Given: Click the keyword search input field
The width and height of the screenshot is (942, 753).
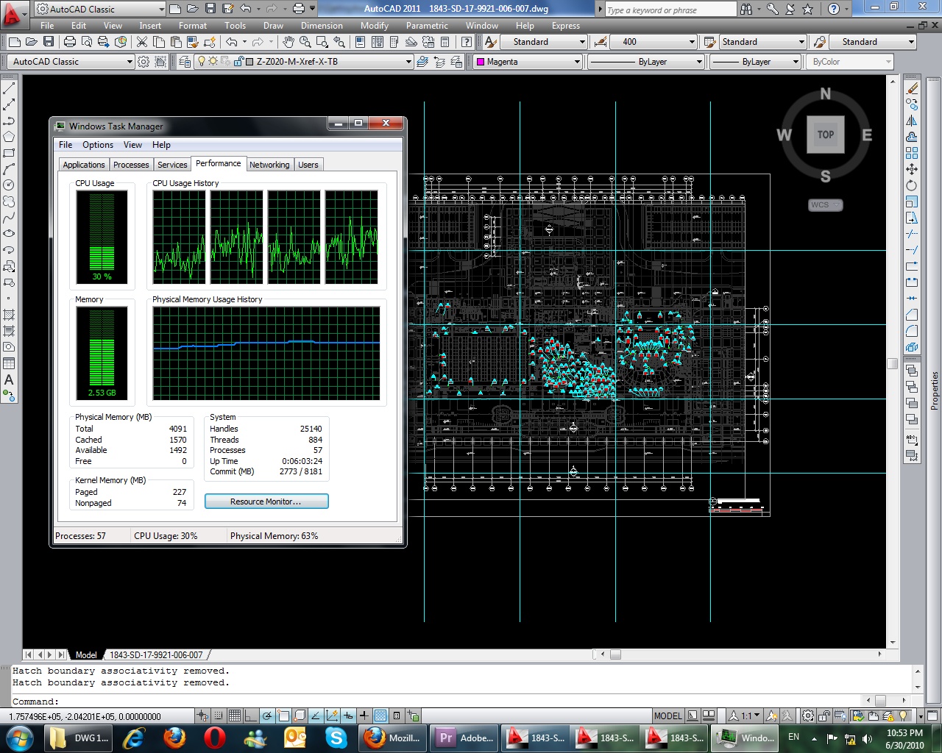Looking at the screenshot, I should 670,10.
